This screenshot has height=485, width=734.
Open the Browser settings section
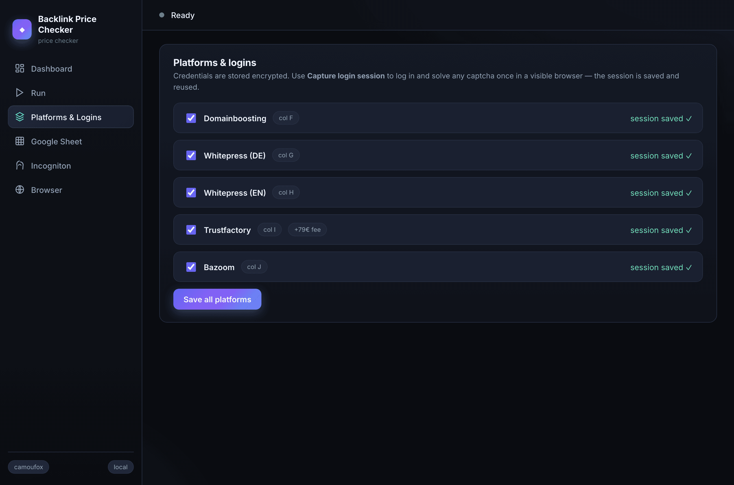pyautogui.click(x=71, y=189)
